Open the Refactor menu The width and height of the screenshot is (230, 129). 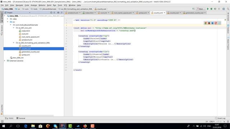42,5
